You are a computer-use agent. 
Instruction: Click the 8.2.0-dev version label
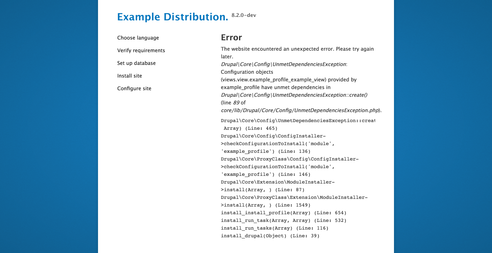(244, 15)
